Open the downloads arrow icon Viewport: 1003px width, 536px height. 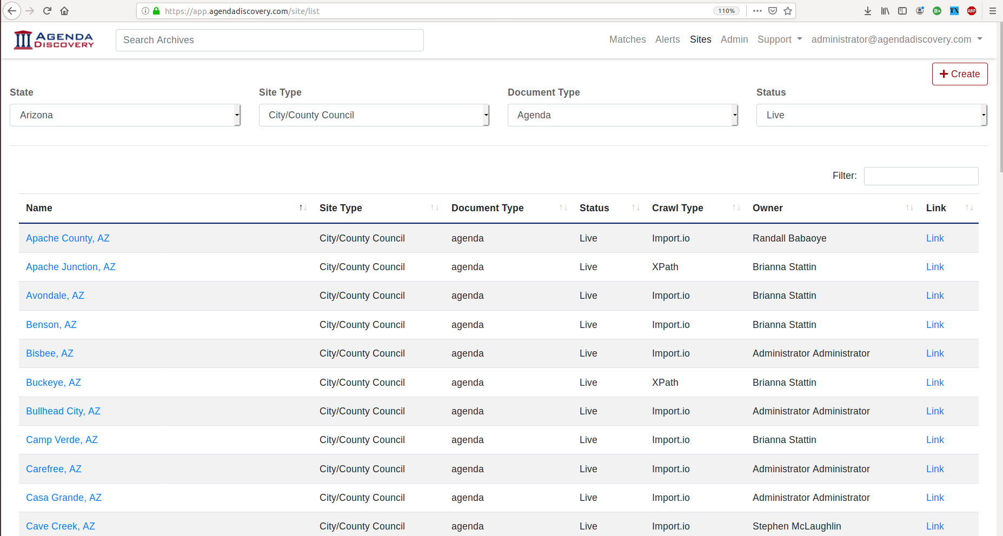[868, 11]
